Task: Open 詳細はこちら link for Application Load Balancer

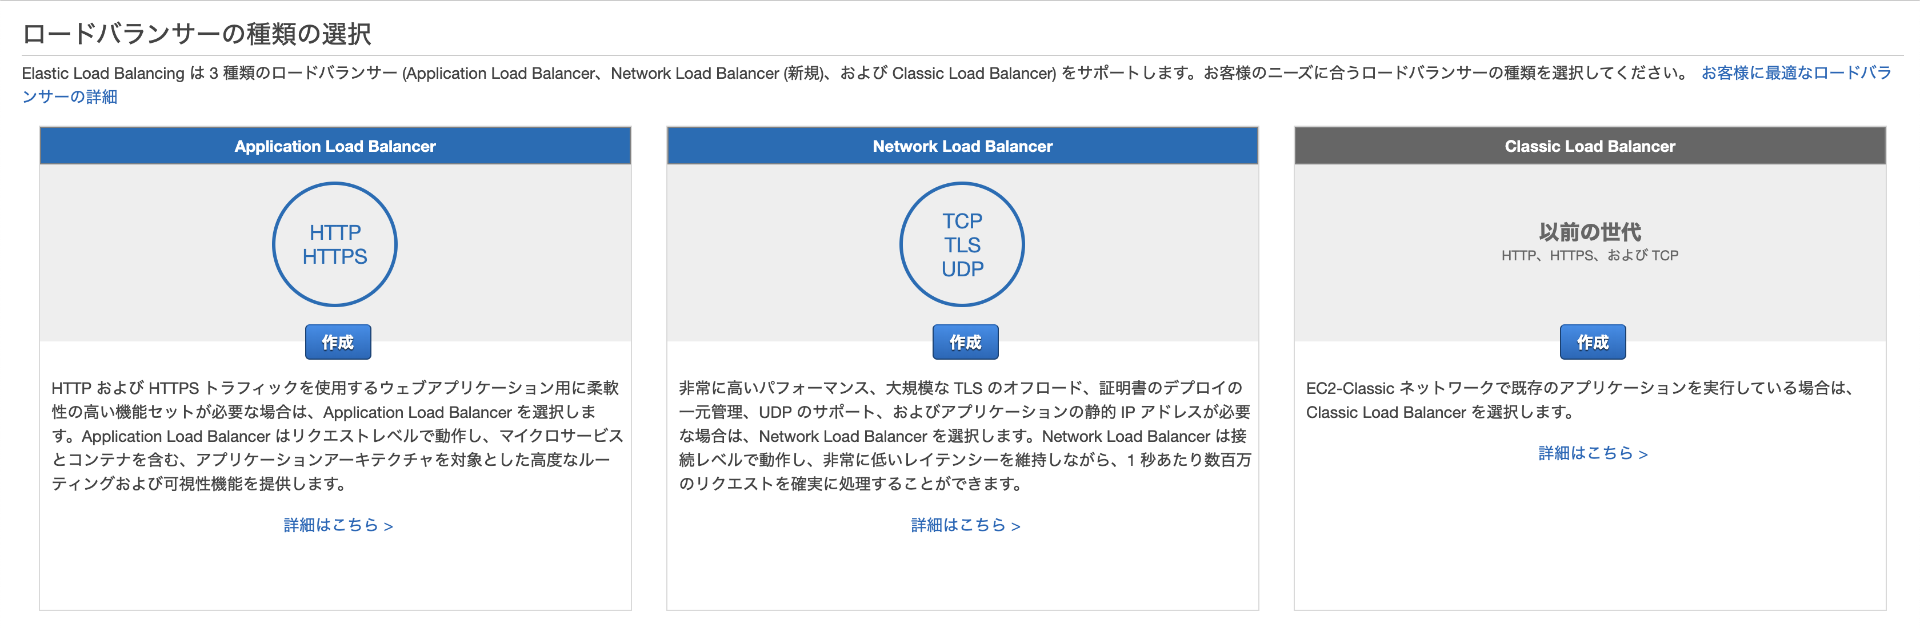Action: click(x=338, y=525)
